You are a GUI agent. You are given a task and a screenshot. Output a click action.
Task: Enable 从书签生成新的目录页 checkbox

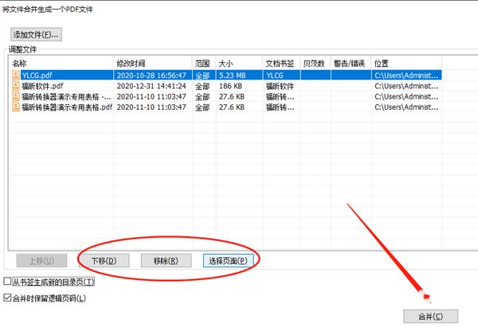point(7,282)
